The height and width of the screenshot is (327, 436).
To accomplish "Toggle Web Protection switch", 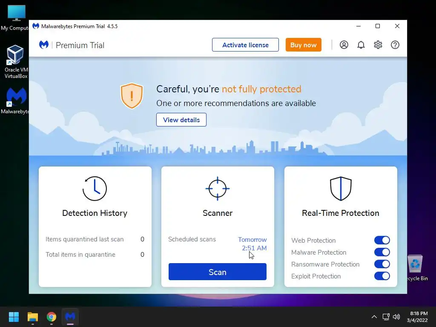I will [382, 240].
